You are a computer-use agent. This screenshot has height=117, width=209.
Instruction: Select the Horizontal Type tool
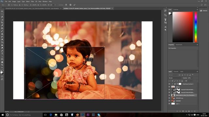coord(2,54)
